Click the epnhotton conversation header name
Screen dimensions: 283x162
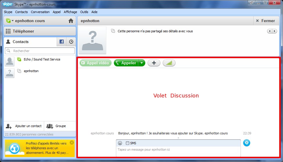point(90,21)
